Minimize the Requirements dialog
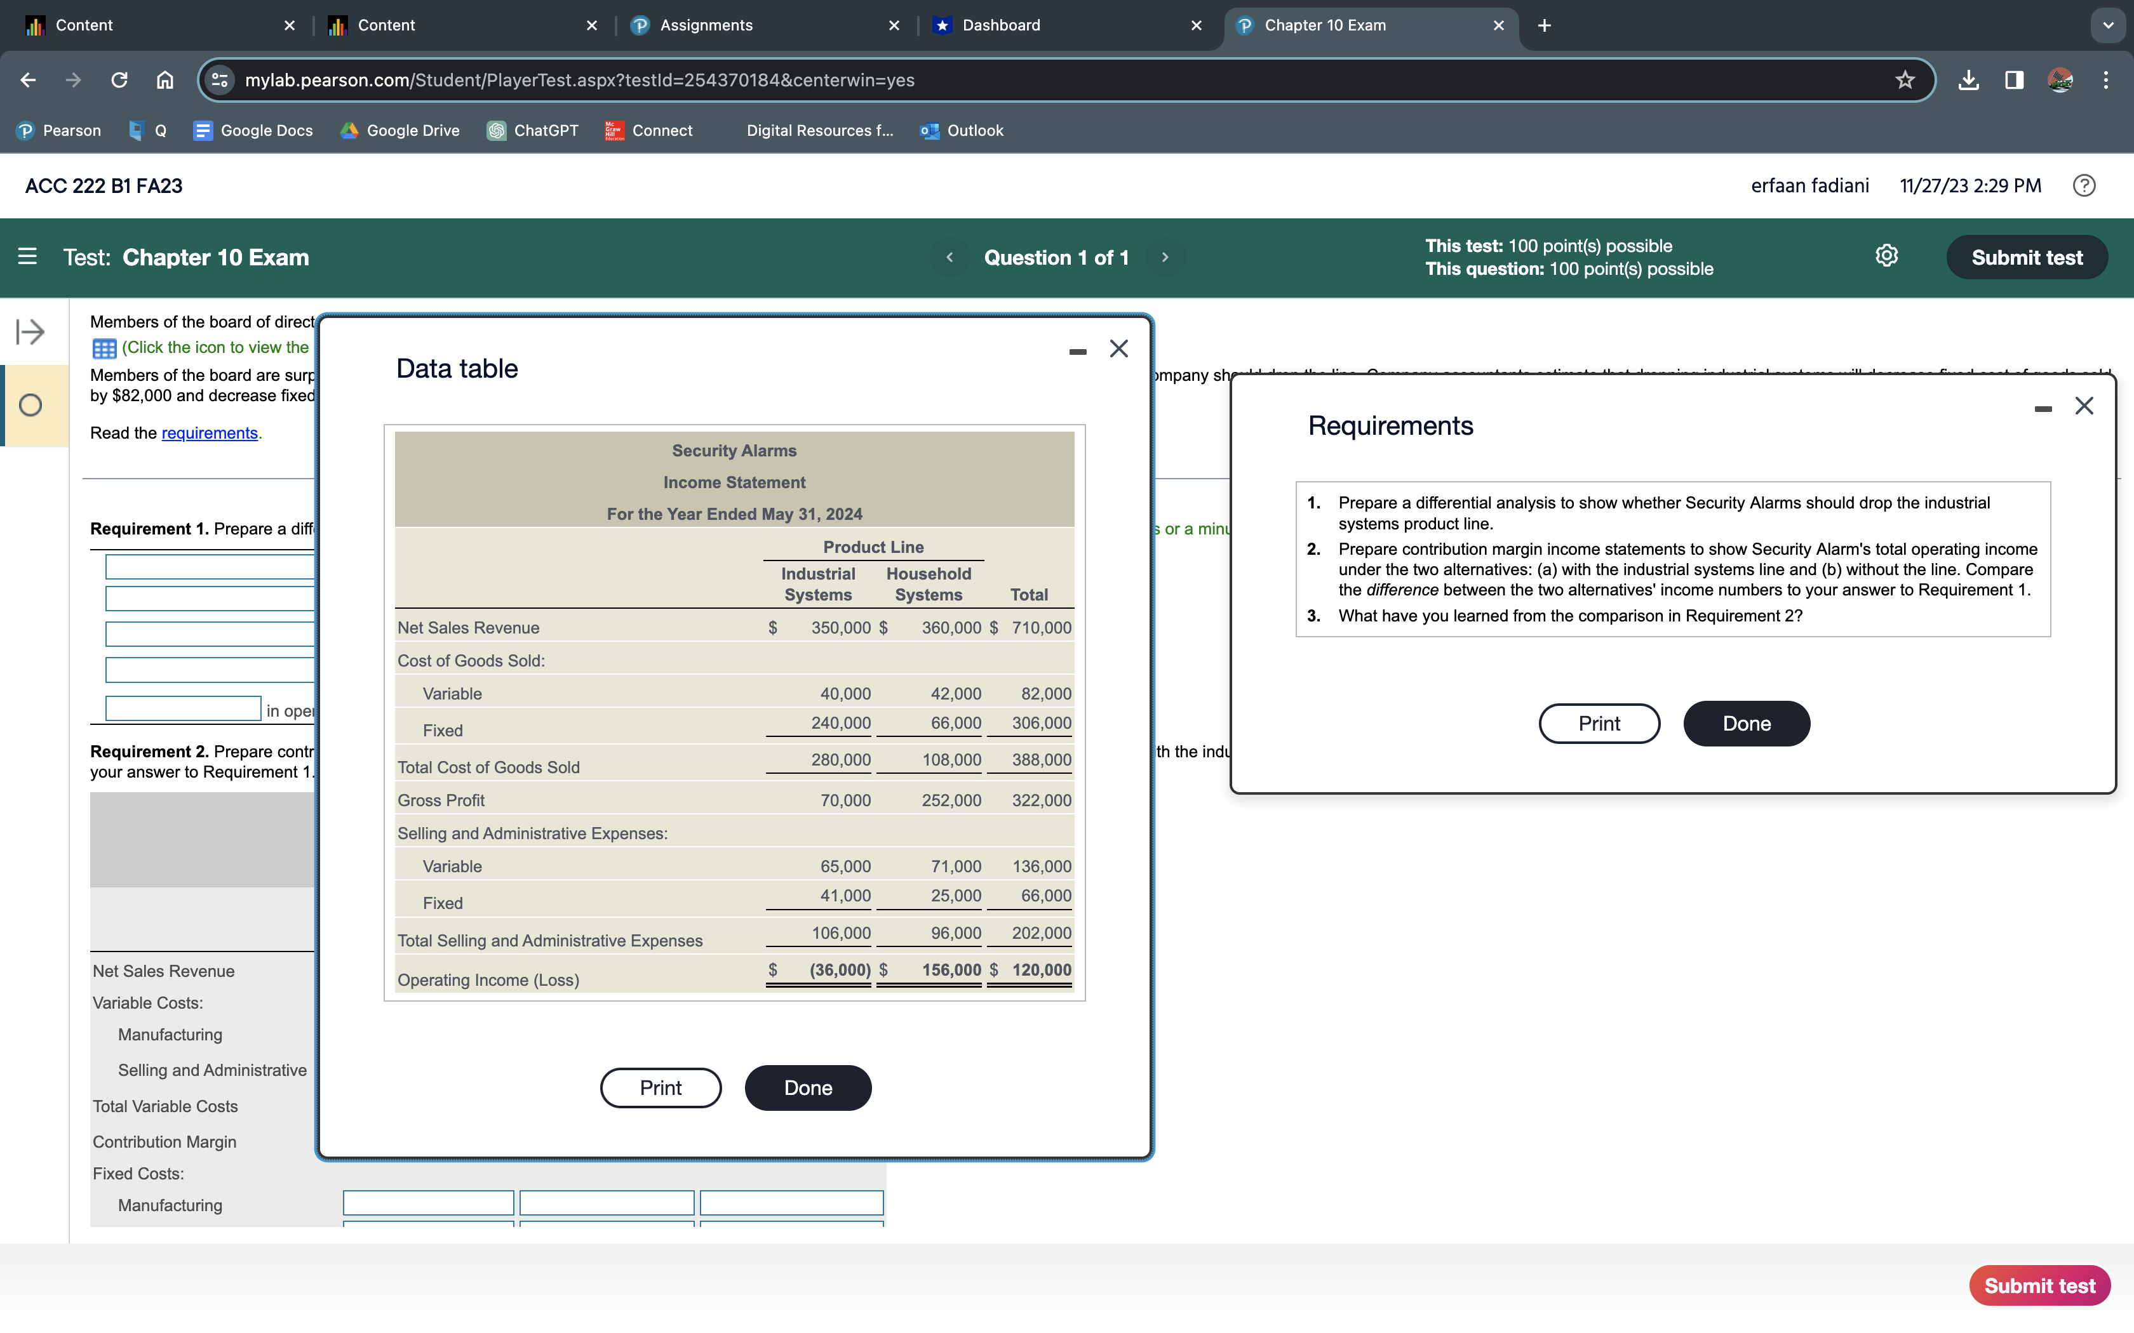Image resolution: width=2134 pixels, height=1333 pixels. (x=2043, y=408)
